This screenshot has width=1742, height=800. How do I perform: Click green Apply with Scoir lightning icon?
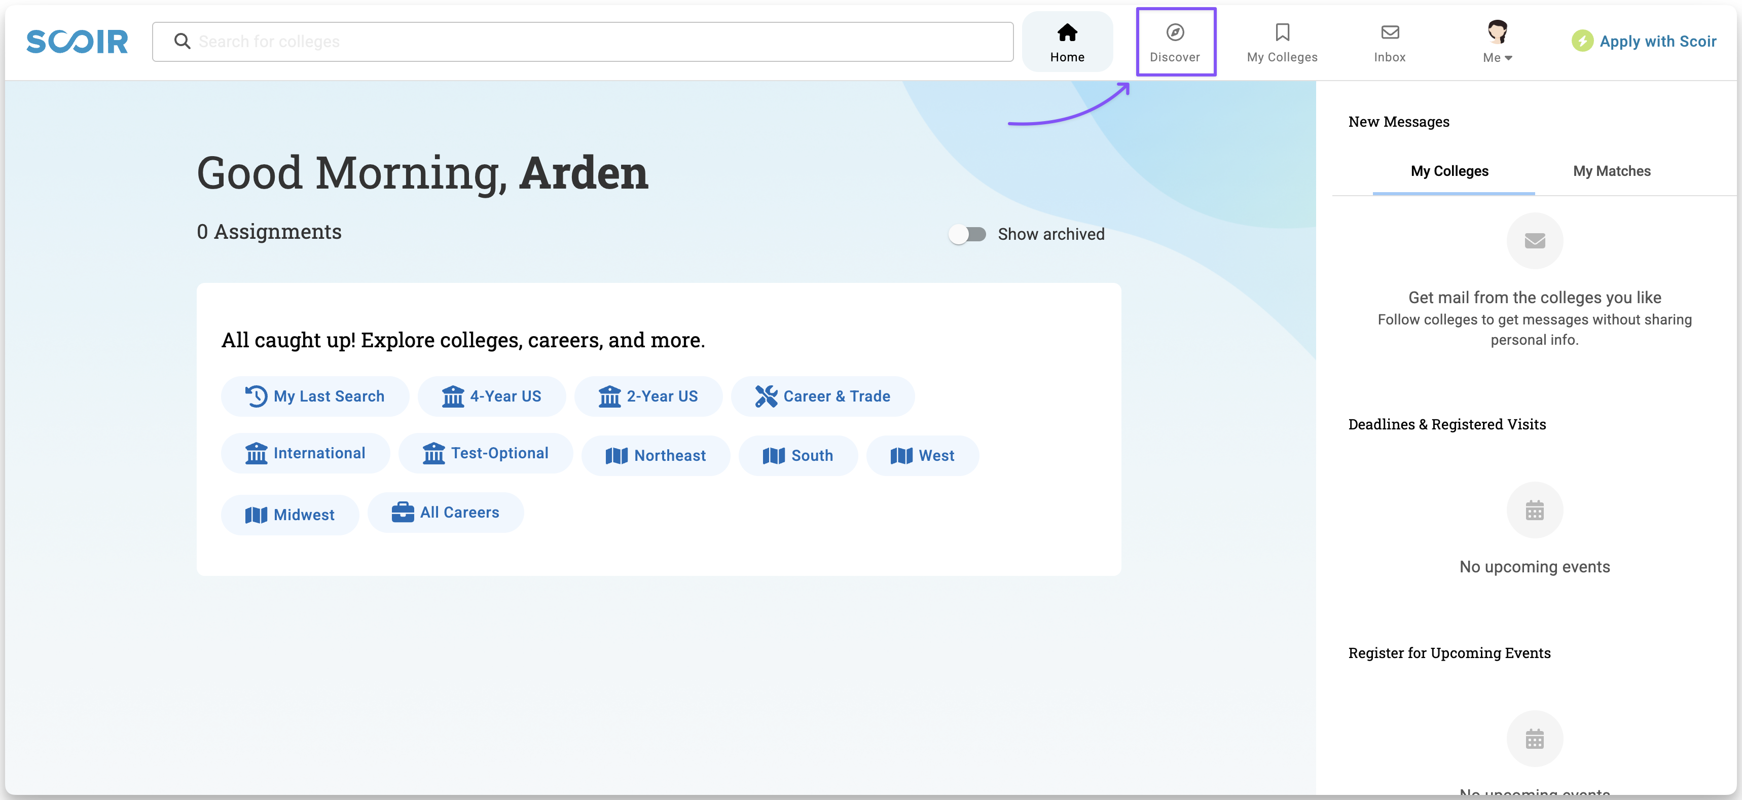click(1581, 41)
